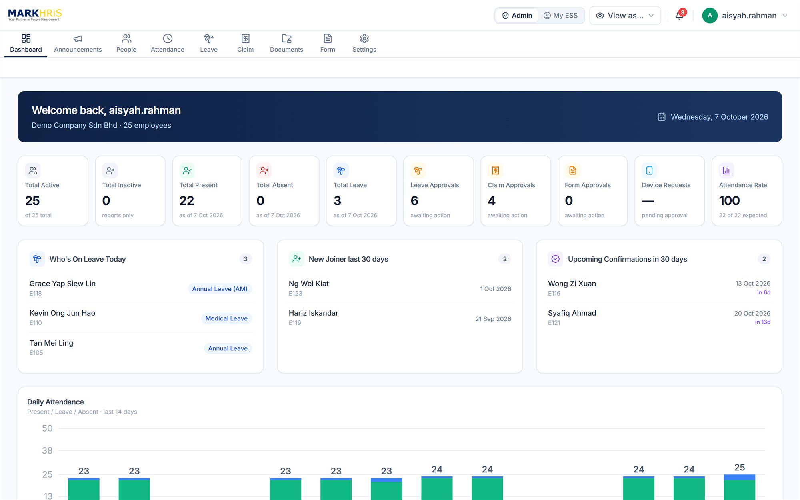Open the notifications bell

(679, 16)
